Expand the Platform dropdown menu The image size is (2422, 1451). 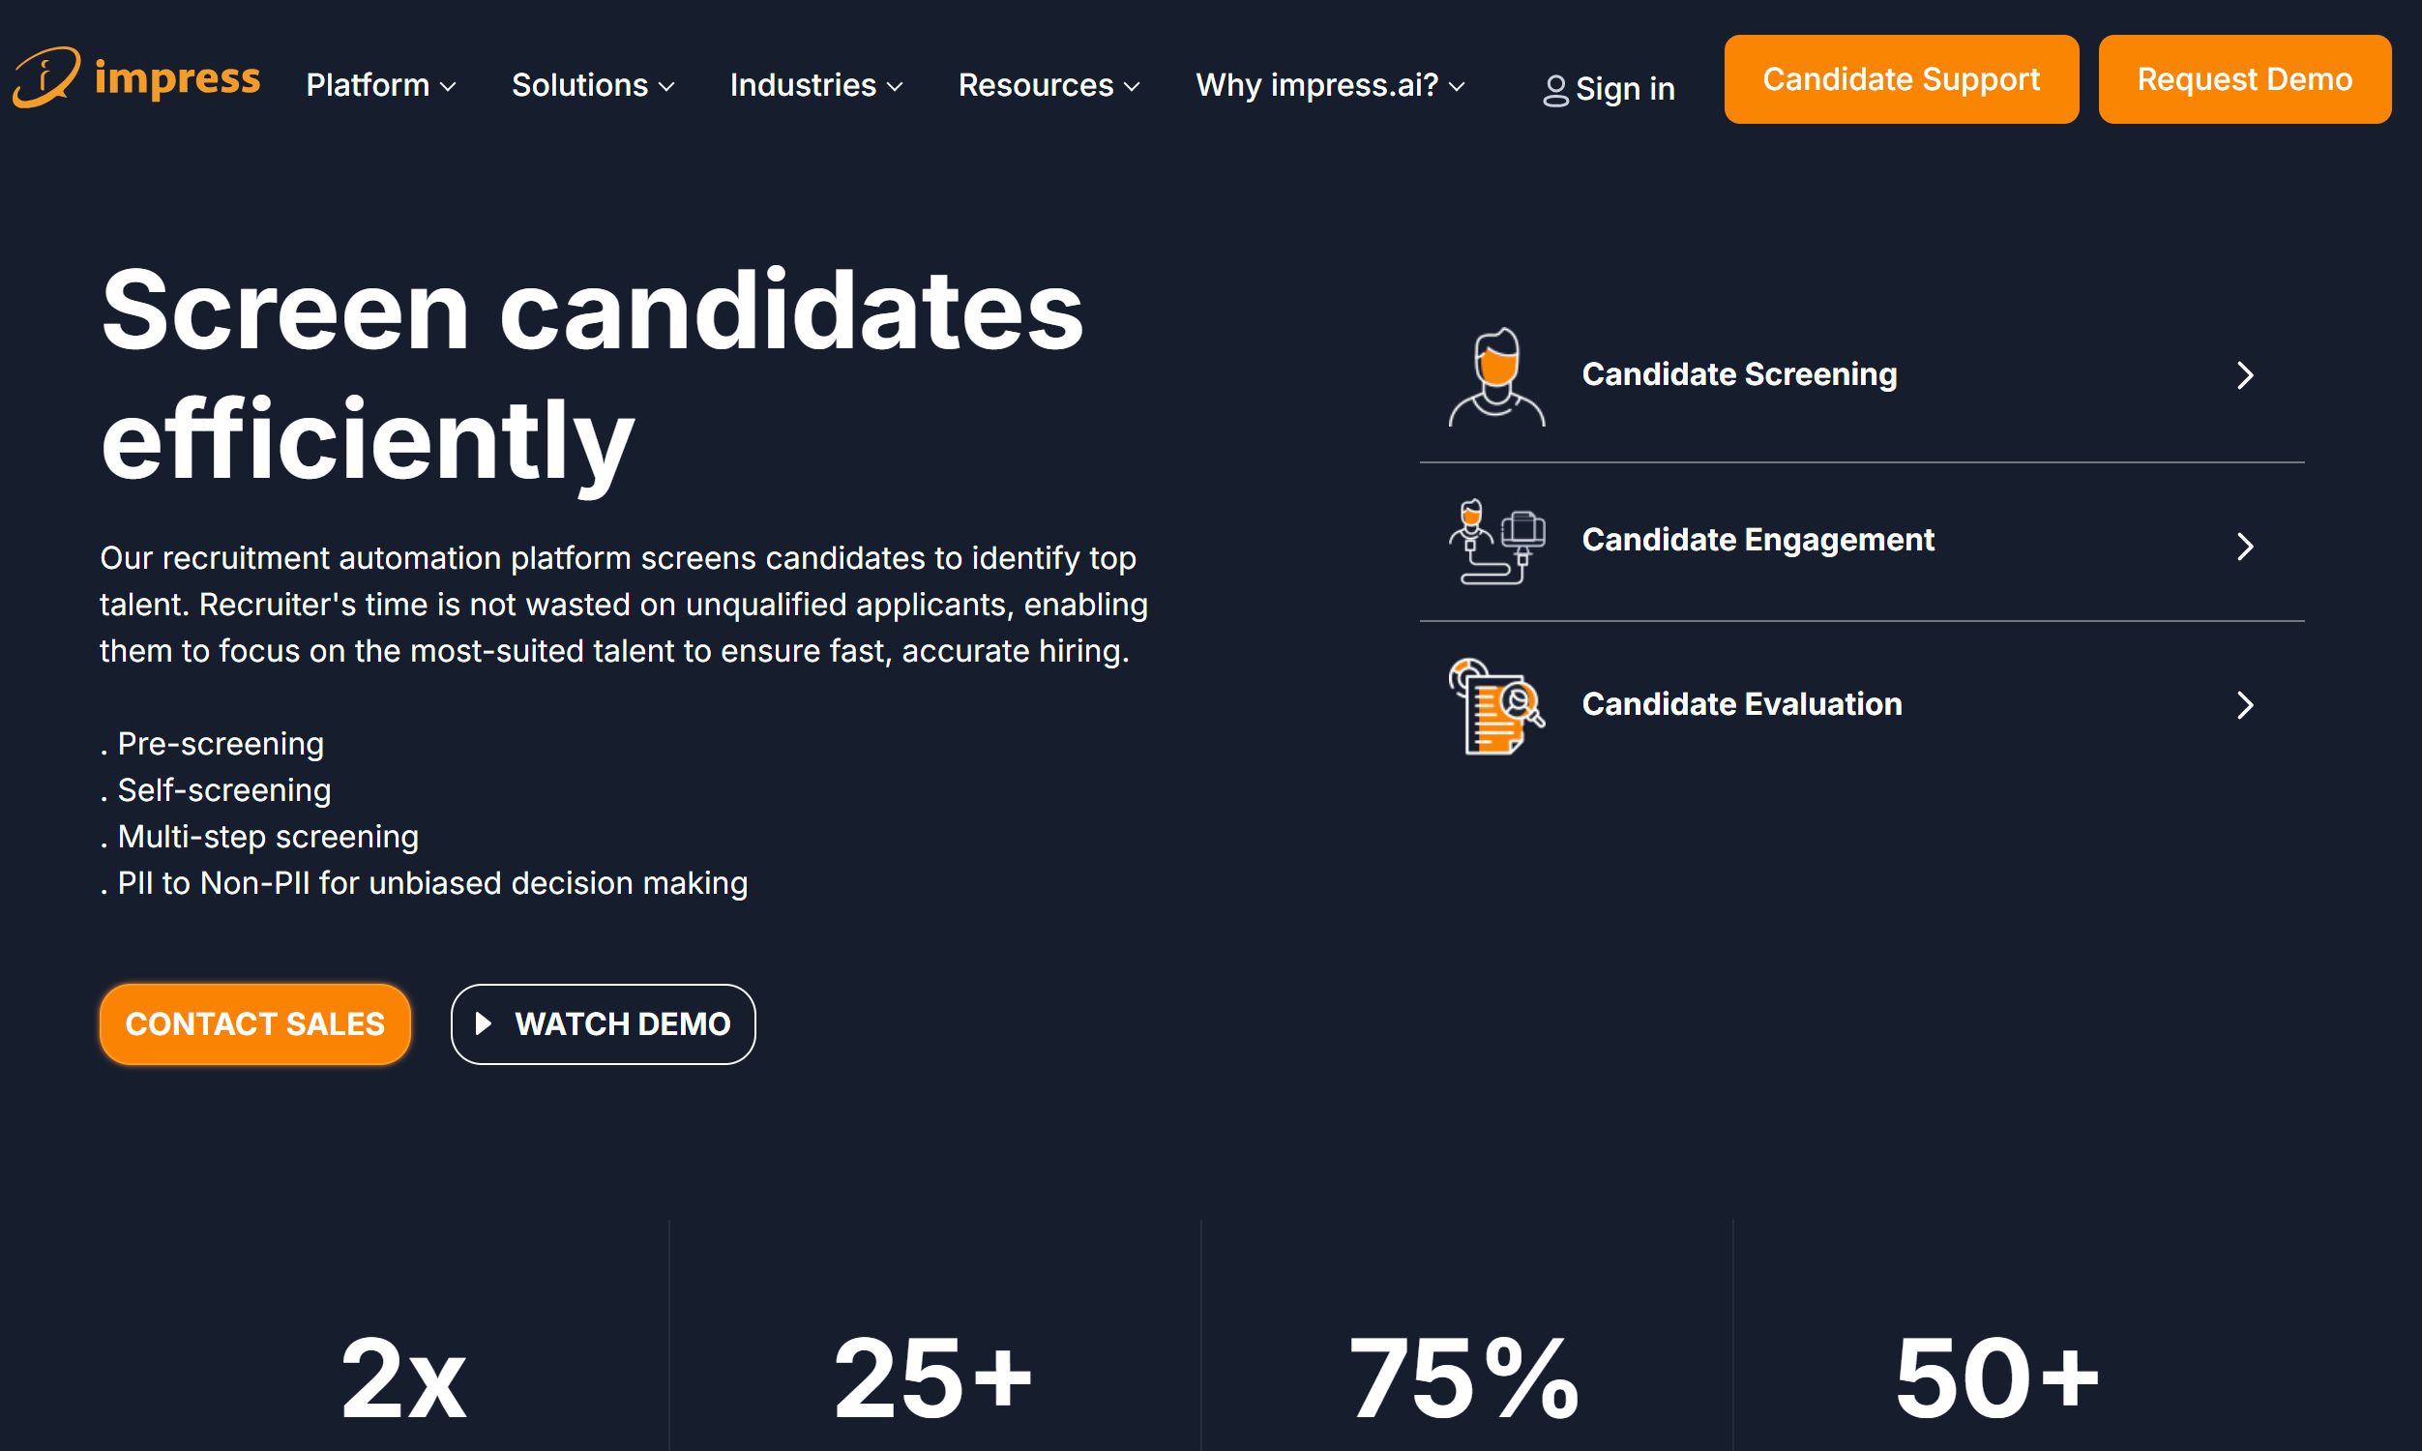[381, 86]
